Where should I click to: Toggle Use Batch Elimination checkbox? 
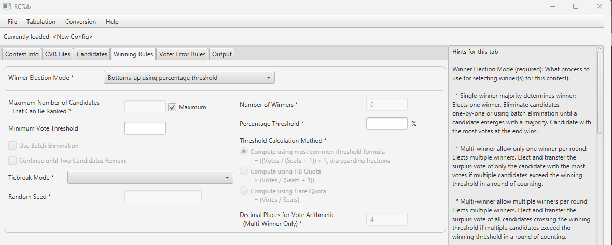coord(12,145)
